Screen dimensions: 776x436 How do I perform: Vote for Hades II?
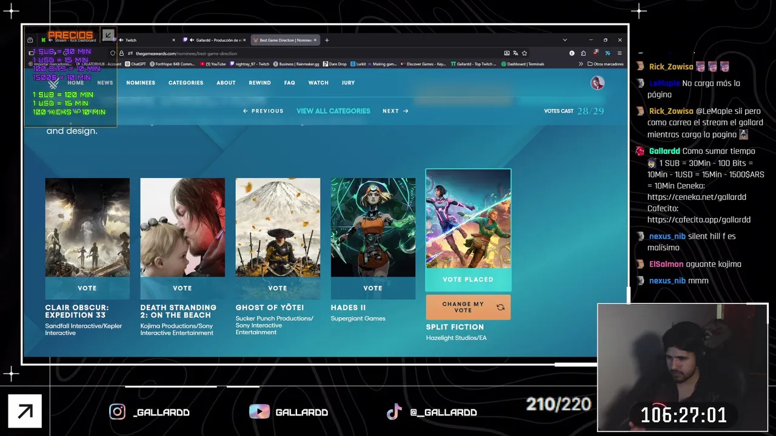point(373,288)
